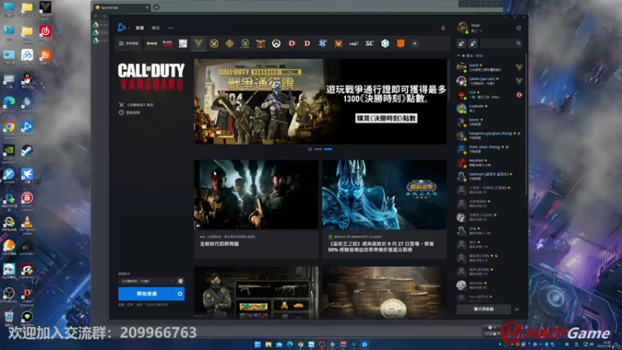Click the add friend icon
The image size is (622, 350).
pos(461,44)
